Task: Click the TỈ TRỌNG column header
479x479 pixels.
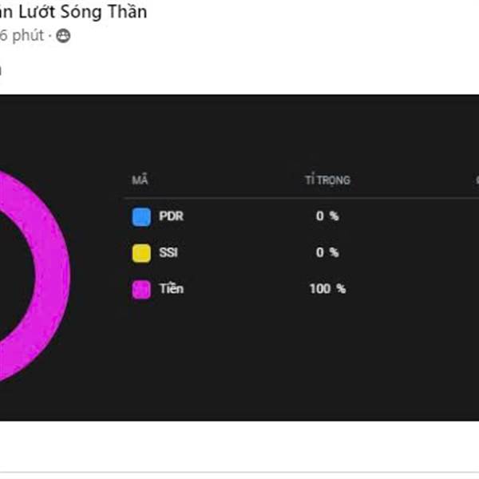Action: coord(328,180)
